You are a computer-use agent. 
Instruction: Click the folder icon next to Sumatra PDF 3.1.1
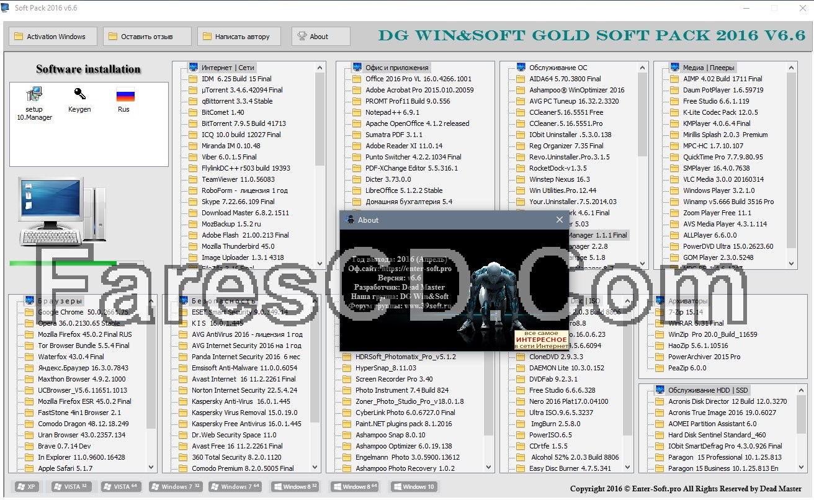pyautogui.click(x=357, y=135)
